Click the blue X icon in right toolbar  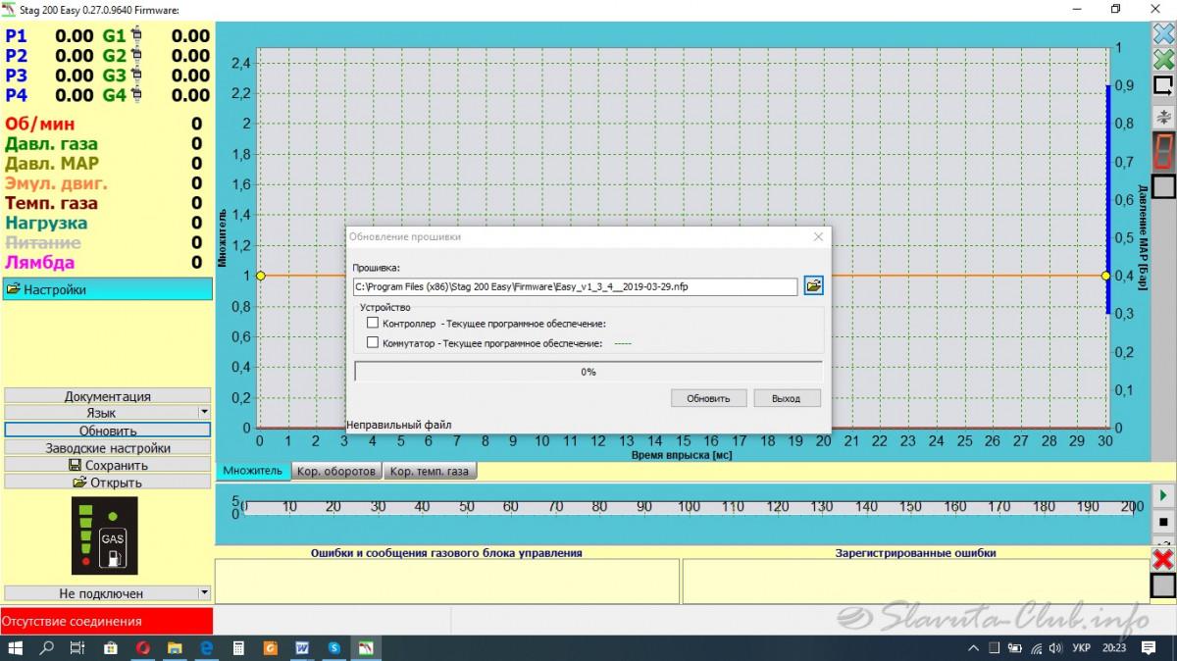point(1163,35)
